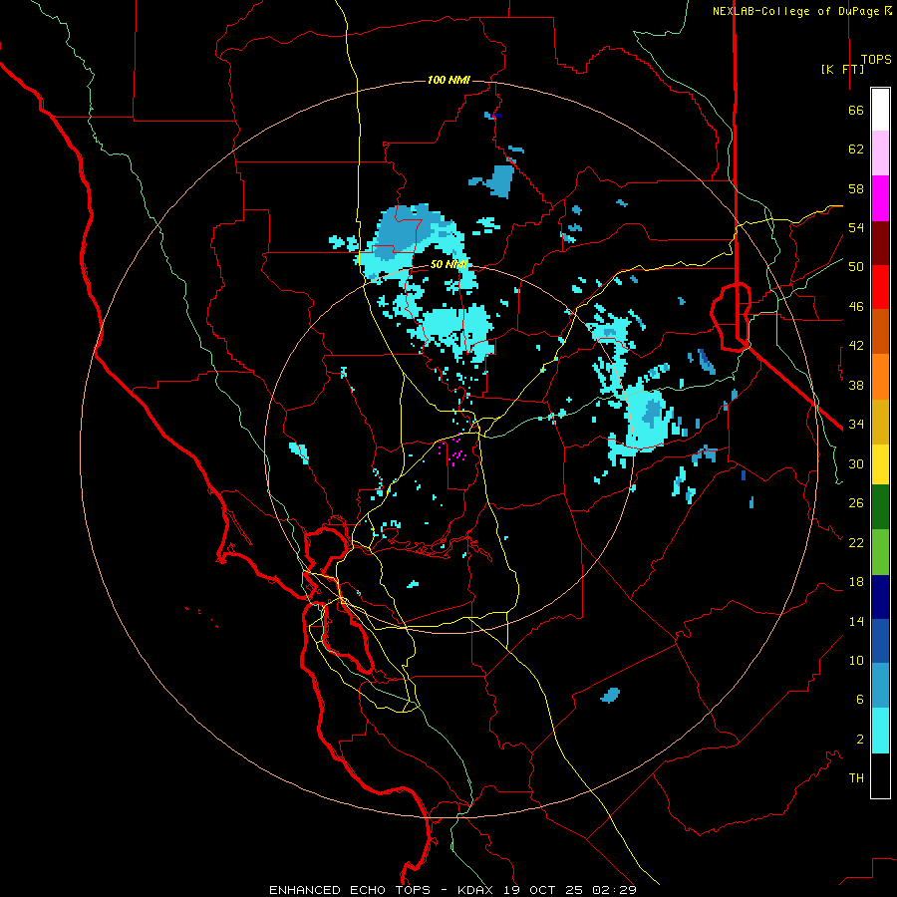The width and height of the screenshot is (897, 897).
Task: Click legend value "38"
Action: coord(856,385)
